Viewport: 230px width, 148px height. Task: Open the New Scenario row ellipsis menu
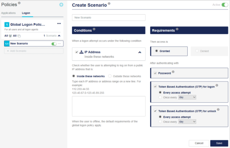[59, 44]
